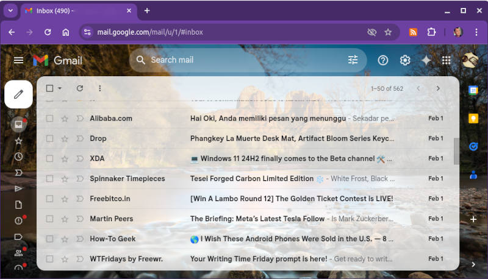
Task: Open Gmail Support help icon
Action: pyautogui.click(x=383, y=60)
